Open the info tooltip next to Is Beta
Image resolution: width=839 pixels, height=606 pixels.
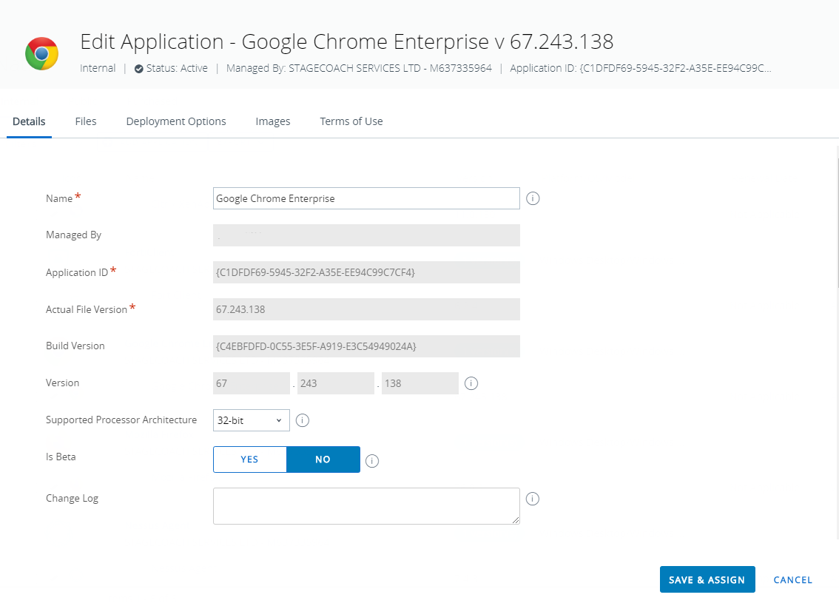[x=372, y=461]
